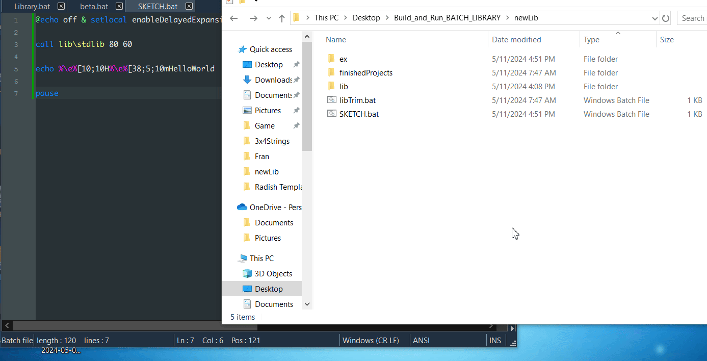The height and width of the screenshot is (361, 707).
Task: Switch to the SKETCH.bat editor tab
Action: tap(158, 7)
